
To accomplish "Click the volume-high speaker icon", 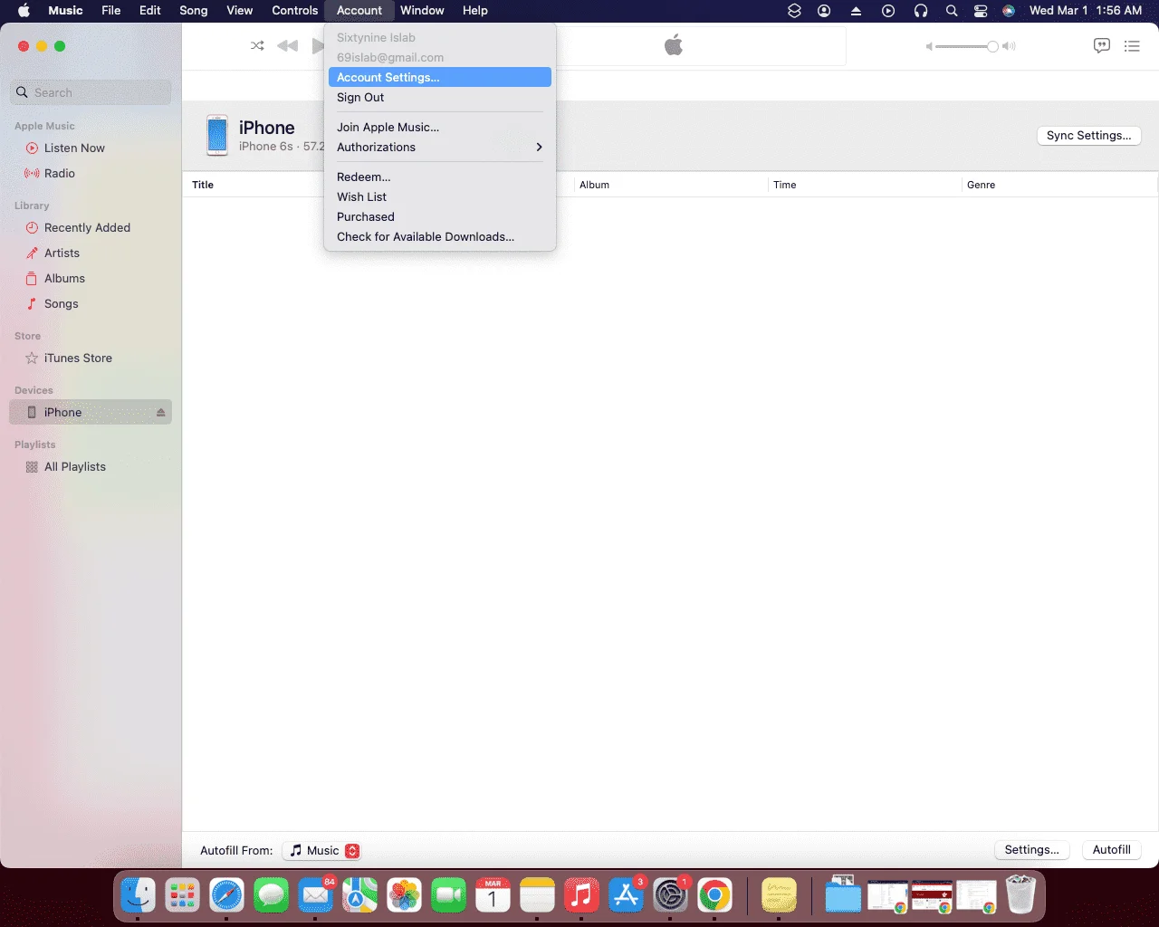I will click(1009, 46).
